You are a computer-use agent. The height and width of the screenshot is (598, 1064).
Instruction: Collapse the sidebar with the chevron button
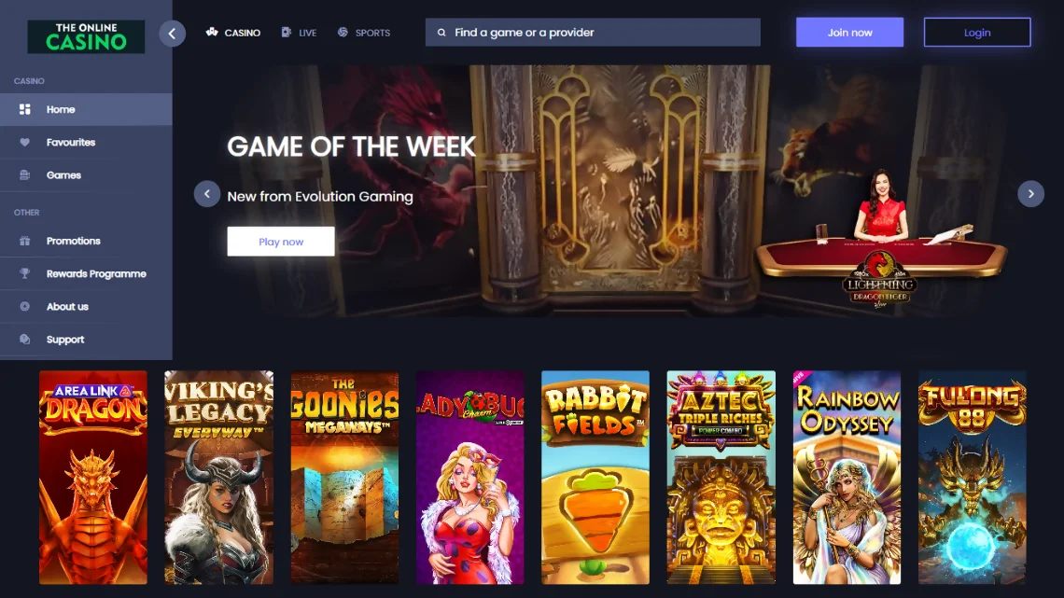pyautogui.click(x=172, y=34)
